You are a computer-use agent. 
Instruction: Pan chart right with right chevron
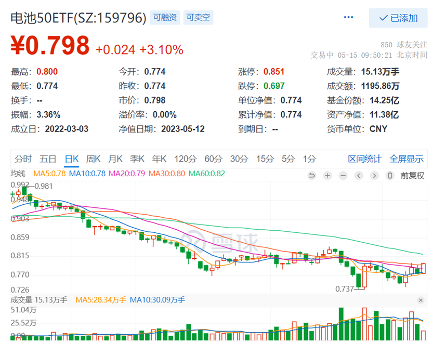(374, 175)
